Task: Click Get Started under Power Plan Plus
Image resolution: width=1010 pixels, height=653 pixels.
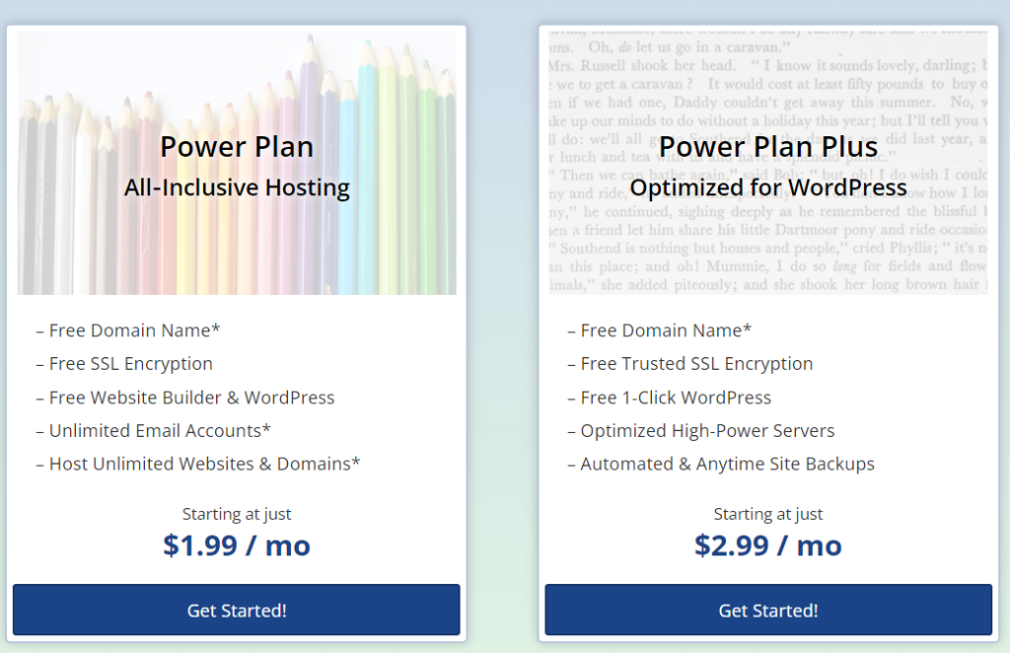Action: pyautogui.click(x=768, y=610)
